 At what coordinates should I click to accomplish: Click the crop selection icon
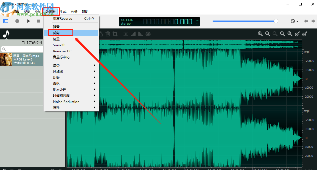click(x=115, y=34)
